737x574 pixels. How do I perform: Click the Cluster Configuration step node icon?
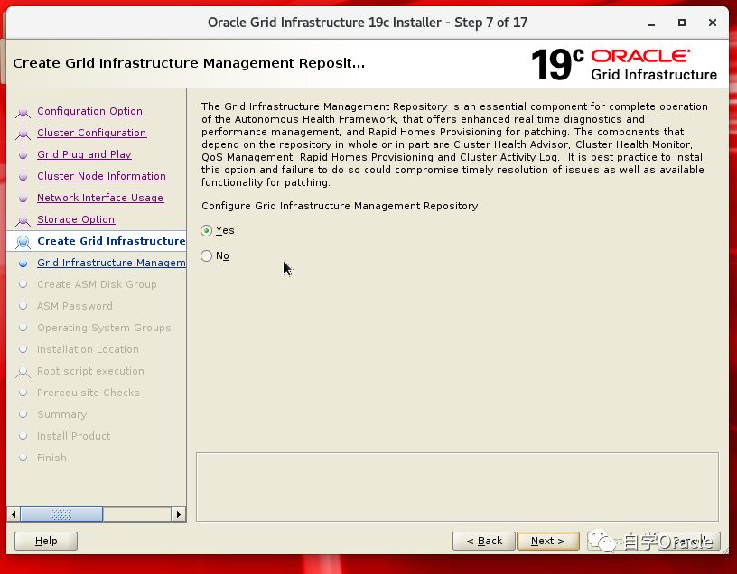(x=23, y=134)
